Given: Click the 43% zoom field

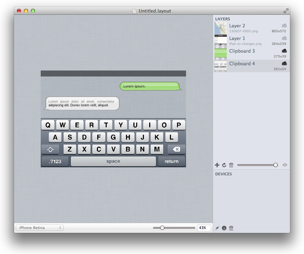Looking at the screenshot, I should [204, 228].
